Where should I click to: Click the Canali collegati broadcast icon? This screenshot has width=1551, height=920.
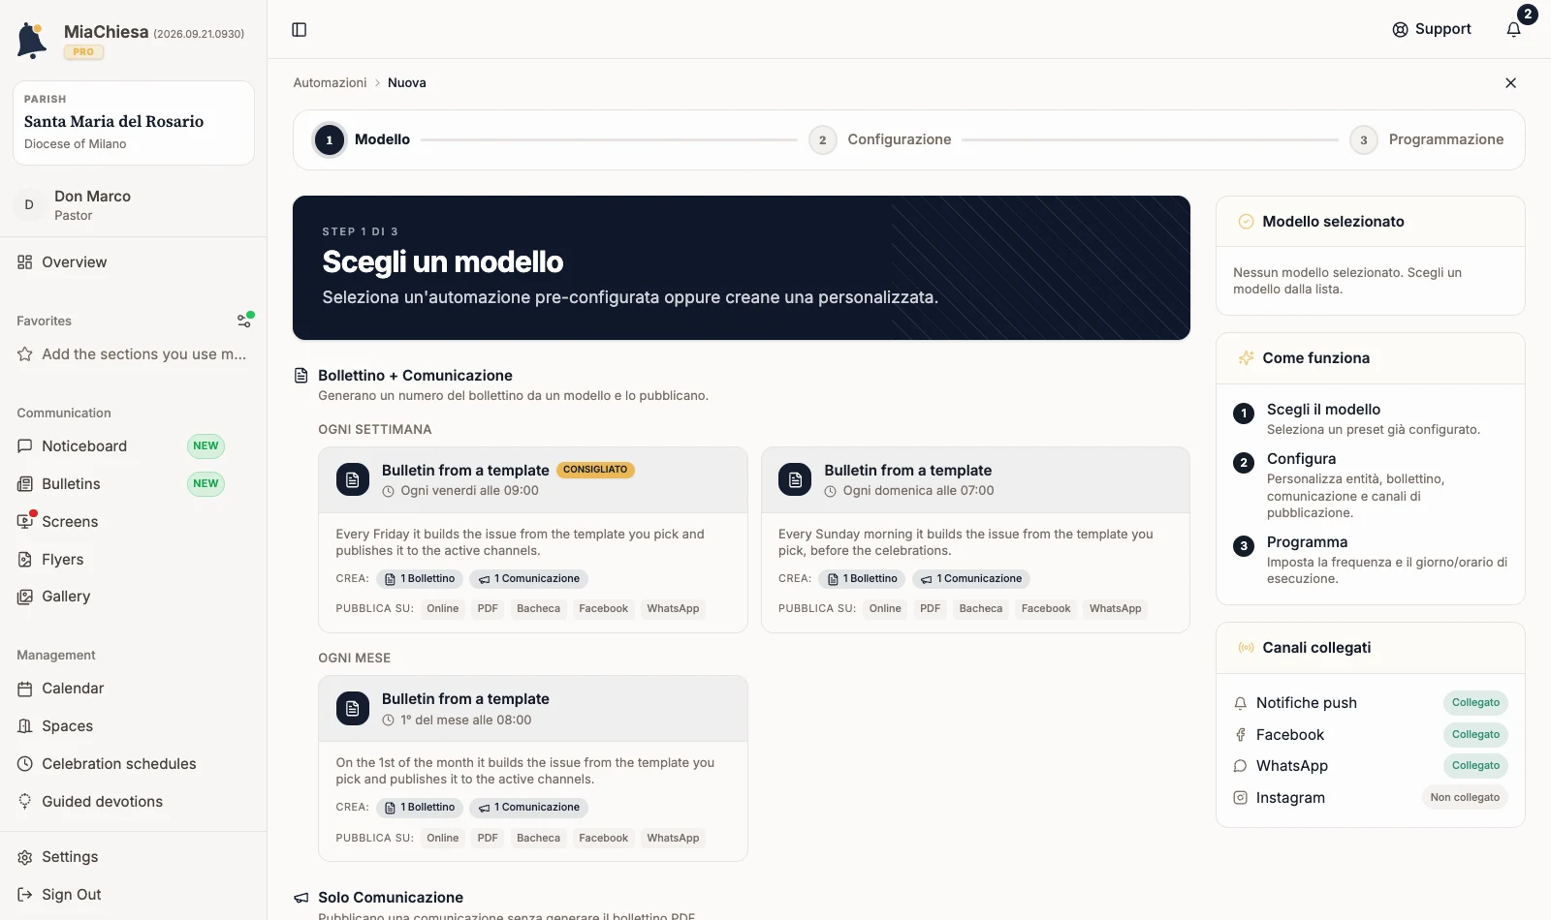point(1247,648)
